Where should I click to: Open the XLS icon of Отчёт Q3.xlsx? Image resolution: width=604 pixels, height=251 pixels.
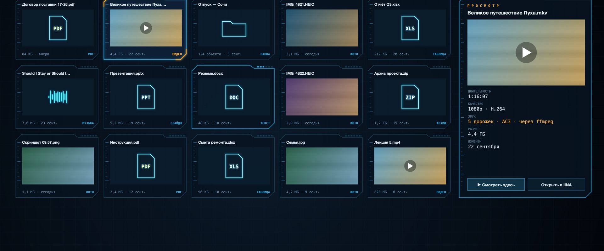[410, 28]
